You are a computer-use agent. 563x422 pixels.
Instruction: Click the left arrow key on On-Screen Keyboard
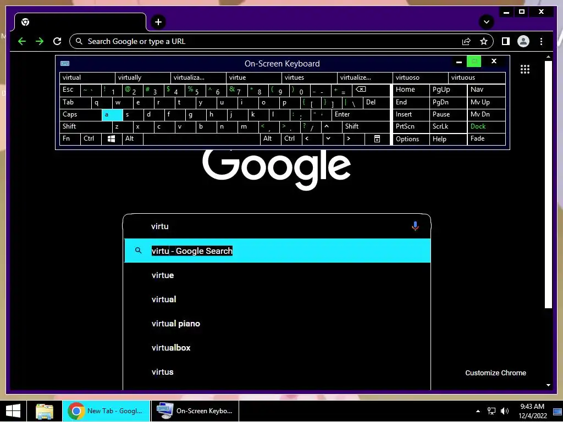[x=312, y=139]
